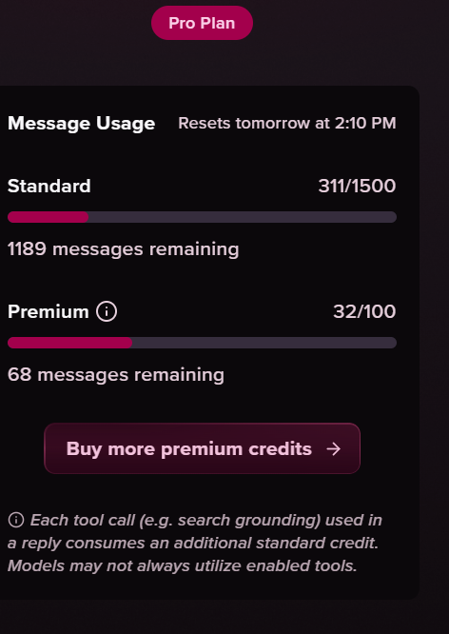
Task: Click the 1189 messages remaining text
Action: (x=124, y=249)
